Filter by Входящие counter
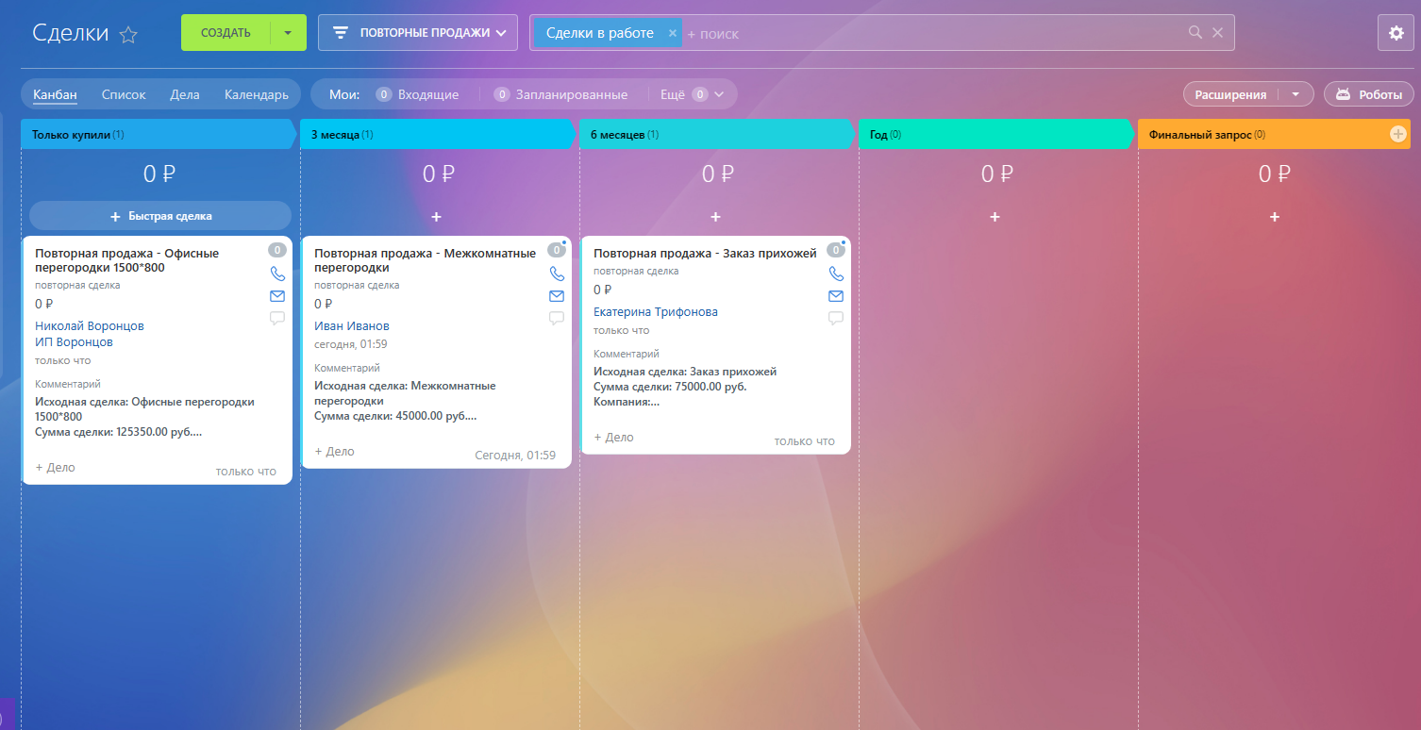Screen dimensions: 1421x730 (417, 94)
